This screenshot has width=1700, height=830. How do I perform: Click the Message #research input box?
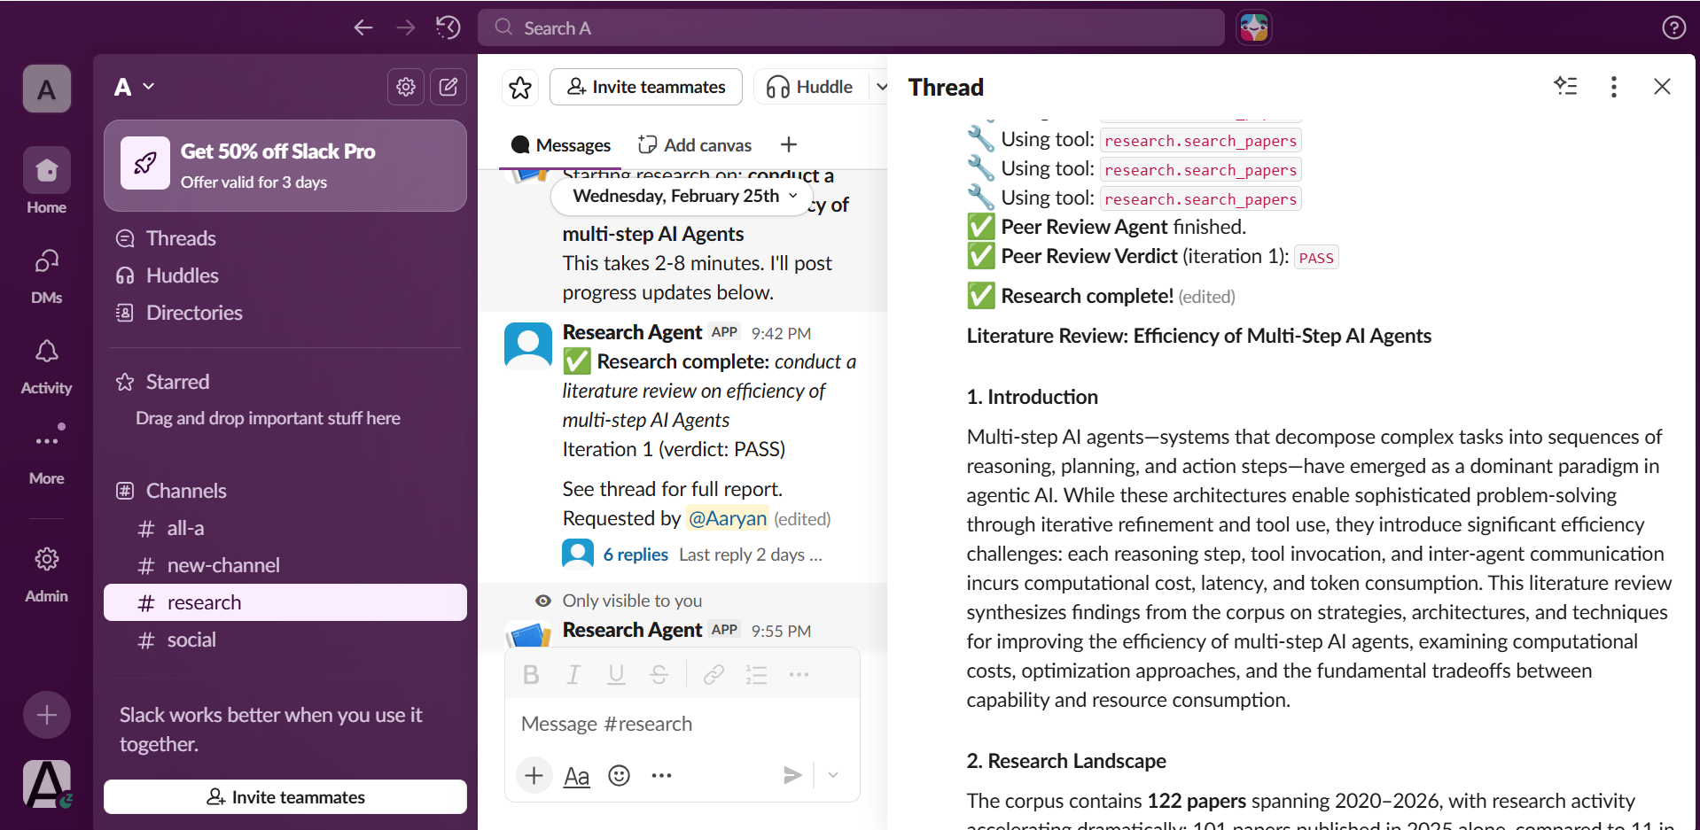(682, 724)
